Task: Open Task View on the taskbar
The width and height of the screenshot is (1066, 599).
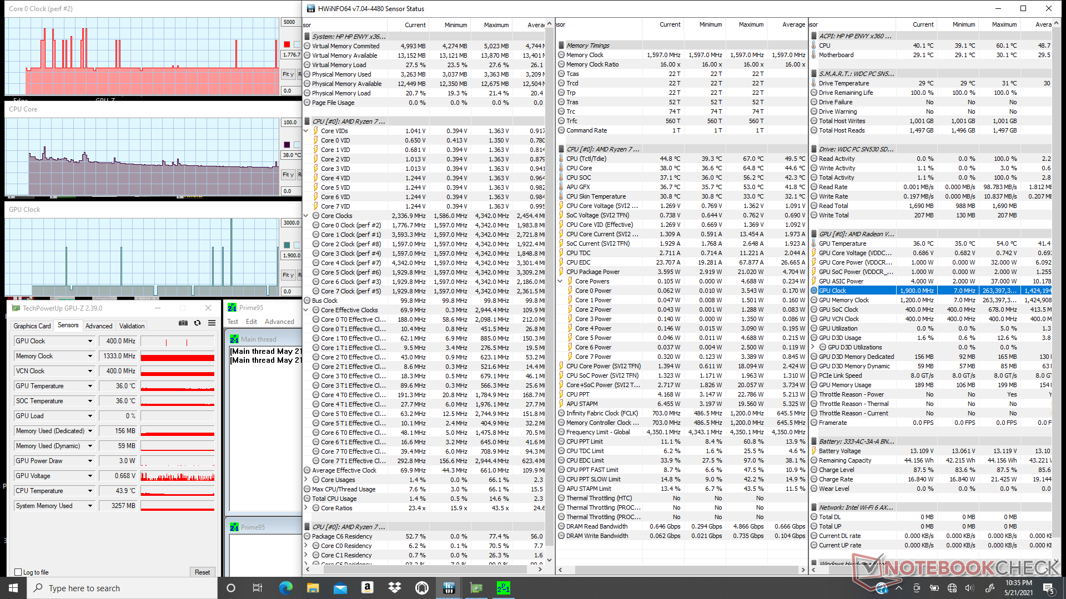Action: coord(257,588)
